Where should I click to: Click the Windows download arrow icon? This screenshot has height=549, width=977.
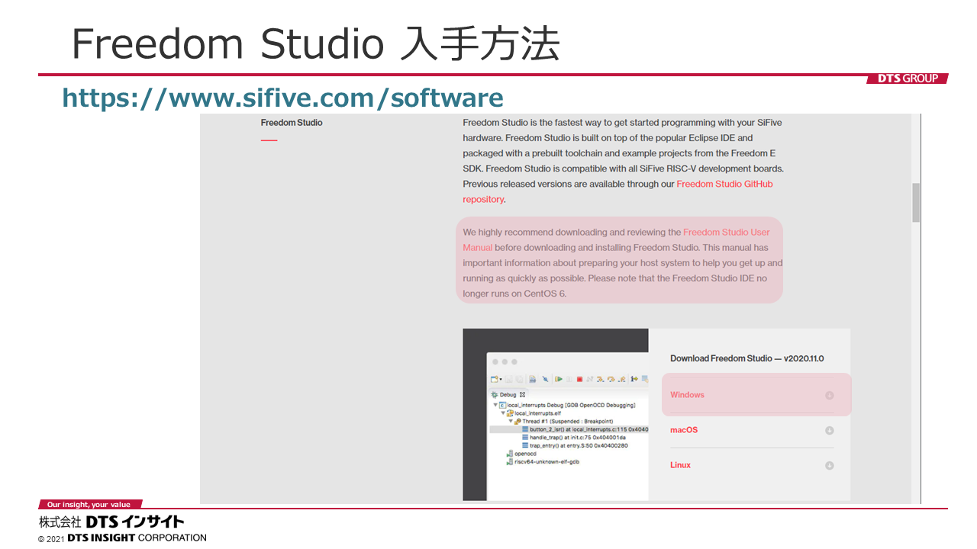(x=829, y=395)
